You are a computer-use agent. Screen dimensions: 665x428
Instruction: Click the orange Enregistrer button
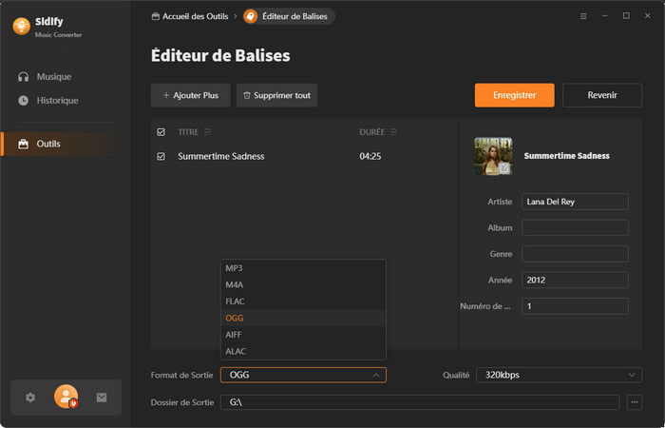point(514,95)
